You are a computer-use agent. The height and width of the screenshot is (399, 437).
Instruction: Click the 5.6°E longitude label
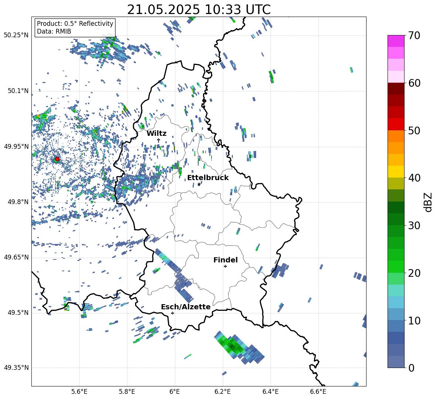pos(79,392)
